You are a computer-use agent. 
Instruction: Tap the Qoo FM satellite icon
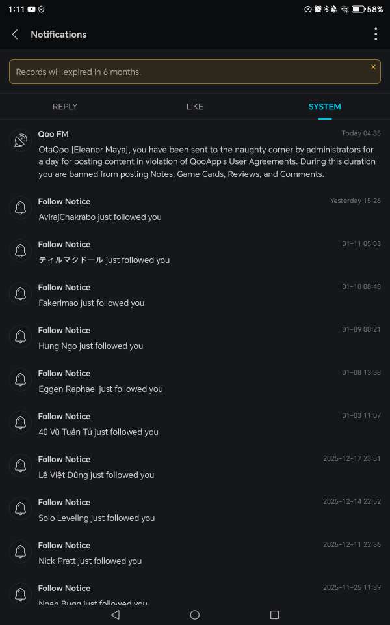pos(21,141)
